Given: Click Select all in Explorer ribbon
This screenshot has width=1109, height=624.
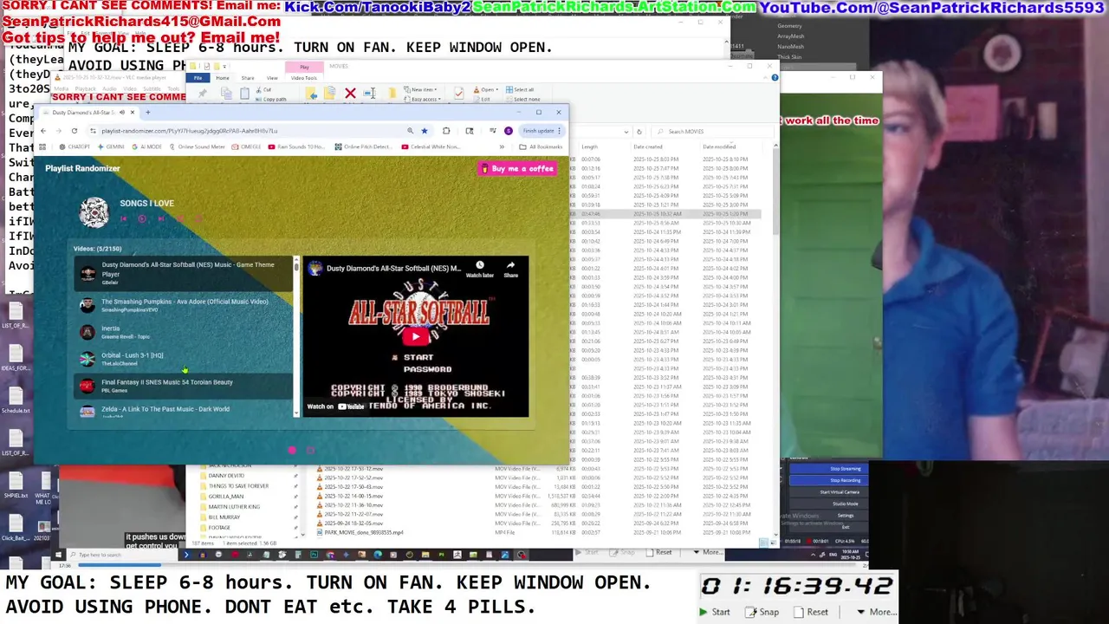Looking at the screenshot, I should [x=521, y=89].
